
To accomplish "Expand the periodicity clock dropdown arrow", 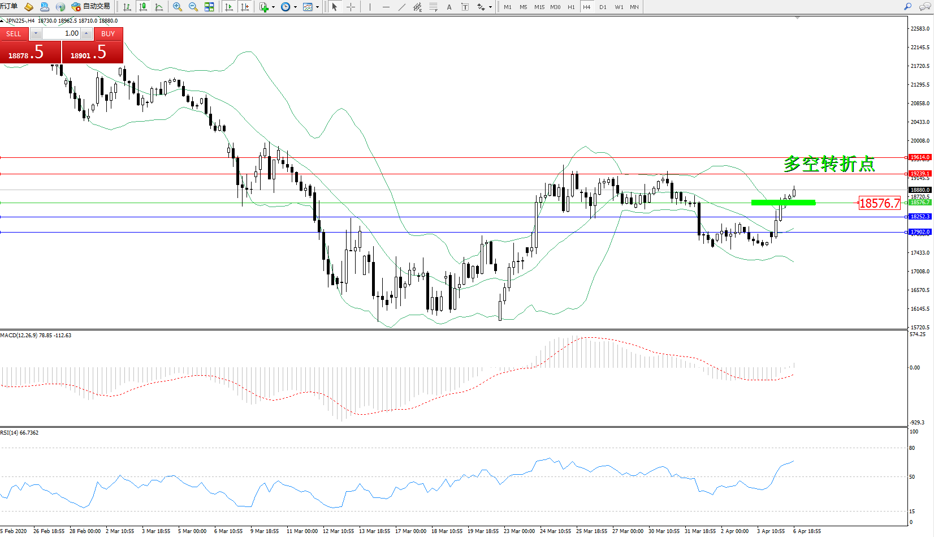I will coord(295,7).
